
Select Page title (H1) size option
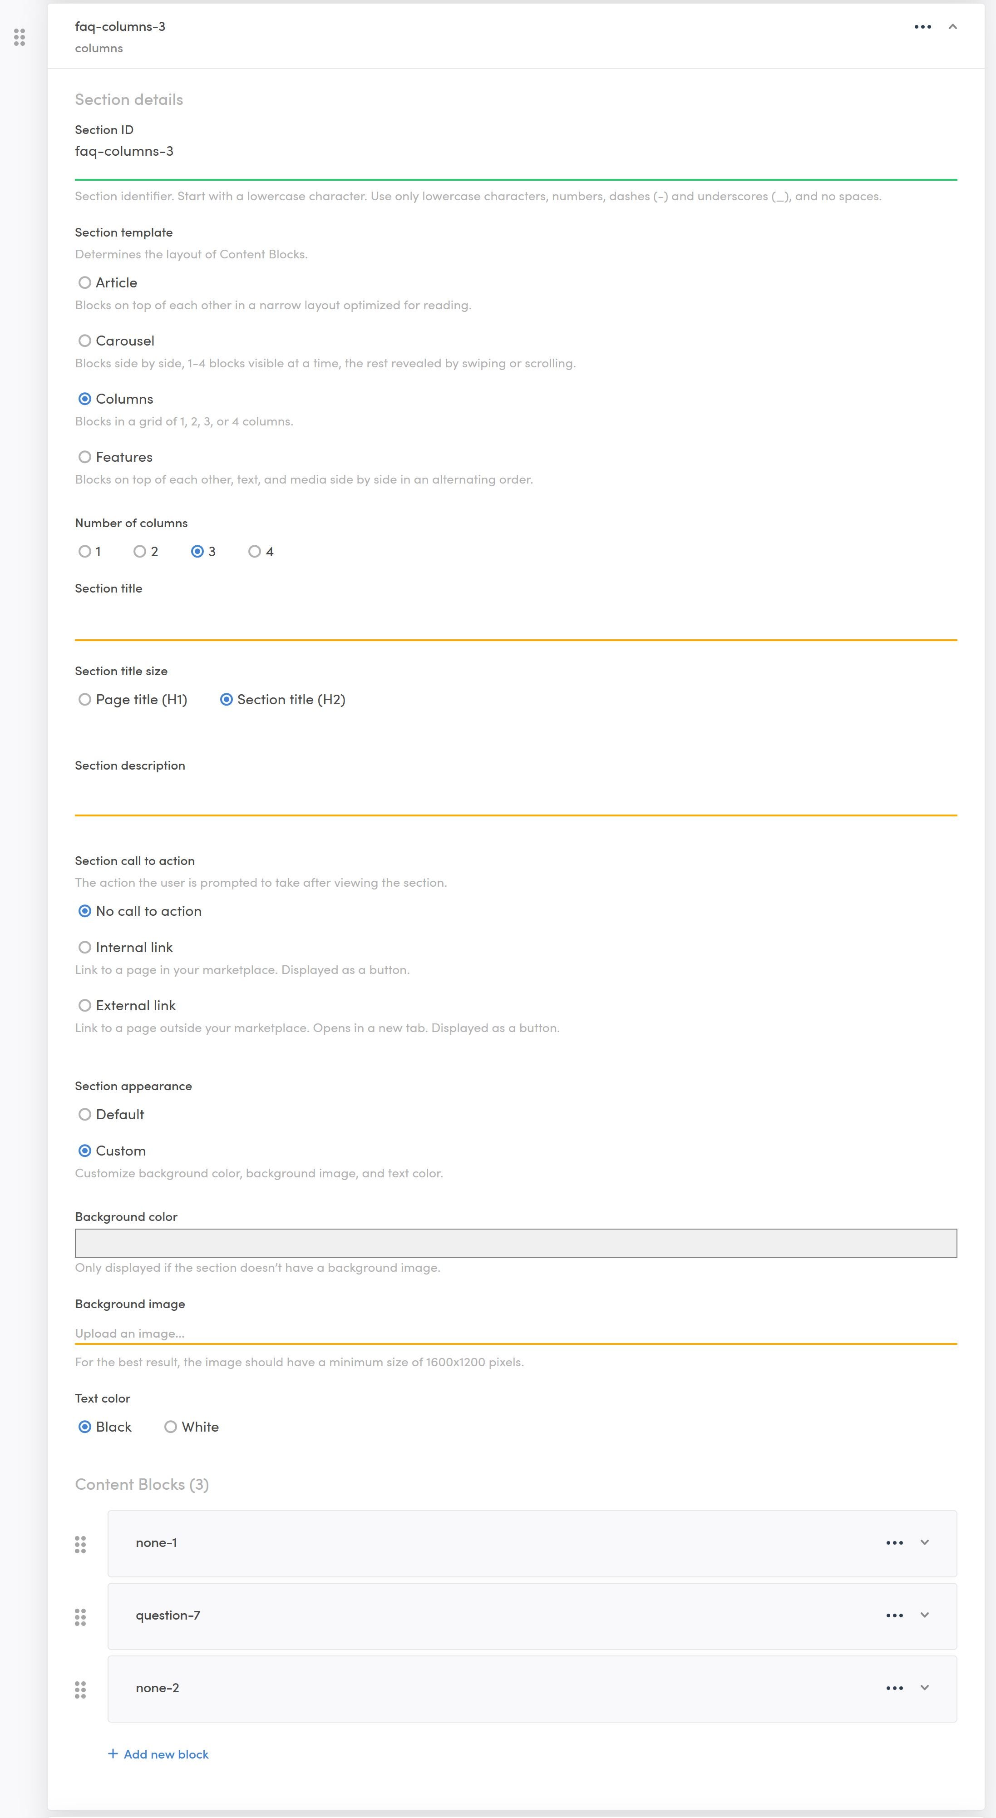[85, 700]
